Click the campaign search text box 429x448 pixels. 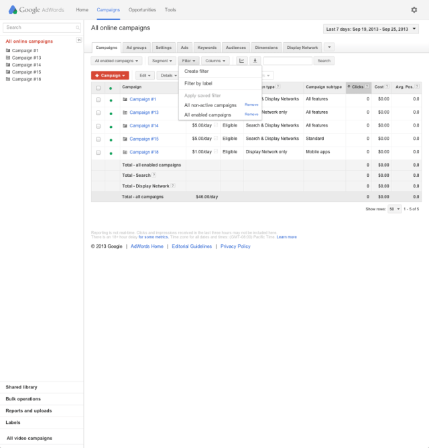(288, 60)
